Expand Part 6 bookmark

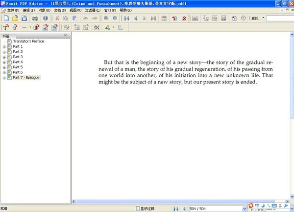(x=4, y=73)
